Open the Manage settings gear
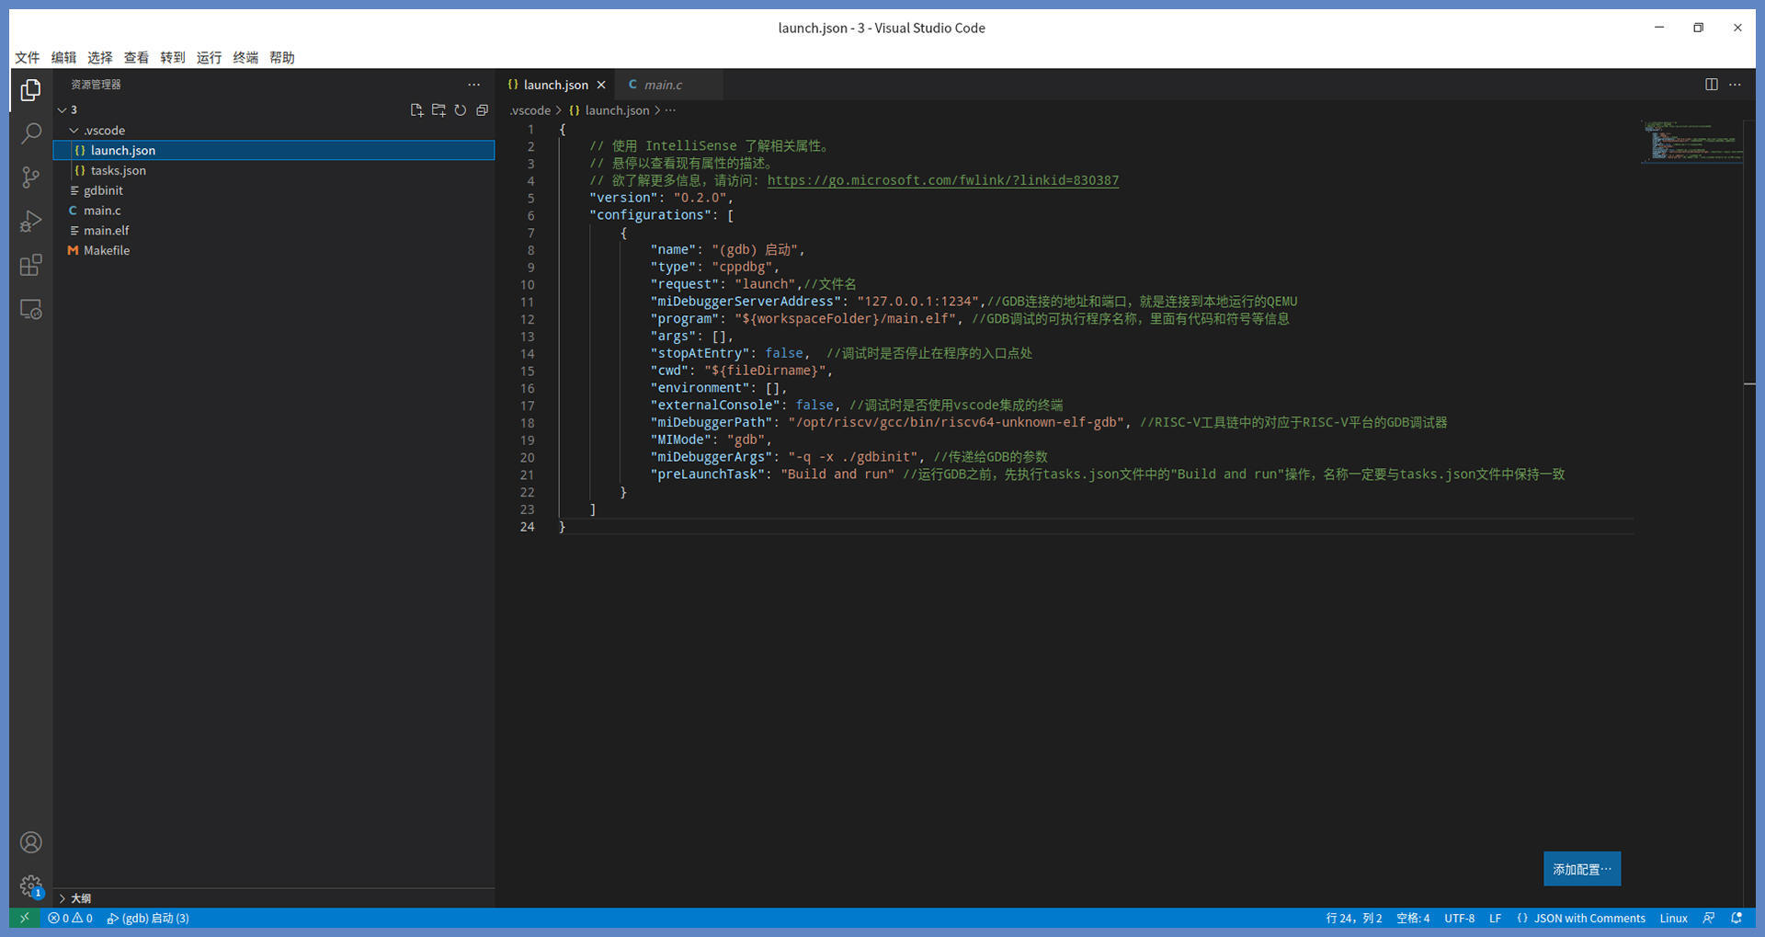 (x=30, y=886)
